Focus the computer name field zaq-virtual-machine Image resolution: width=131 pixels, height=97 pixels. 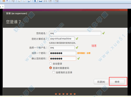point(62,39)
